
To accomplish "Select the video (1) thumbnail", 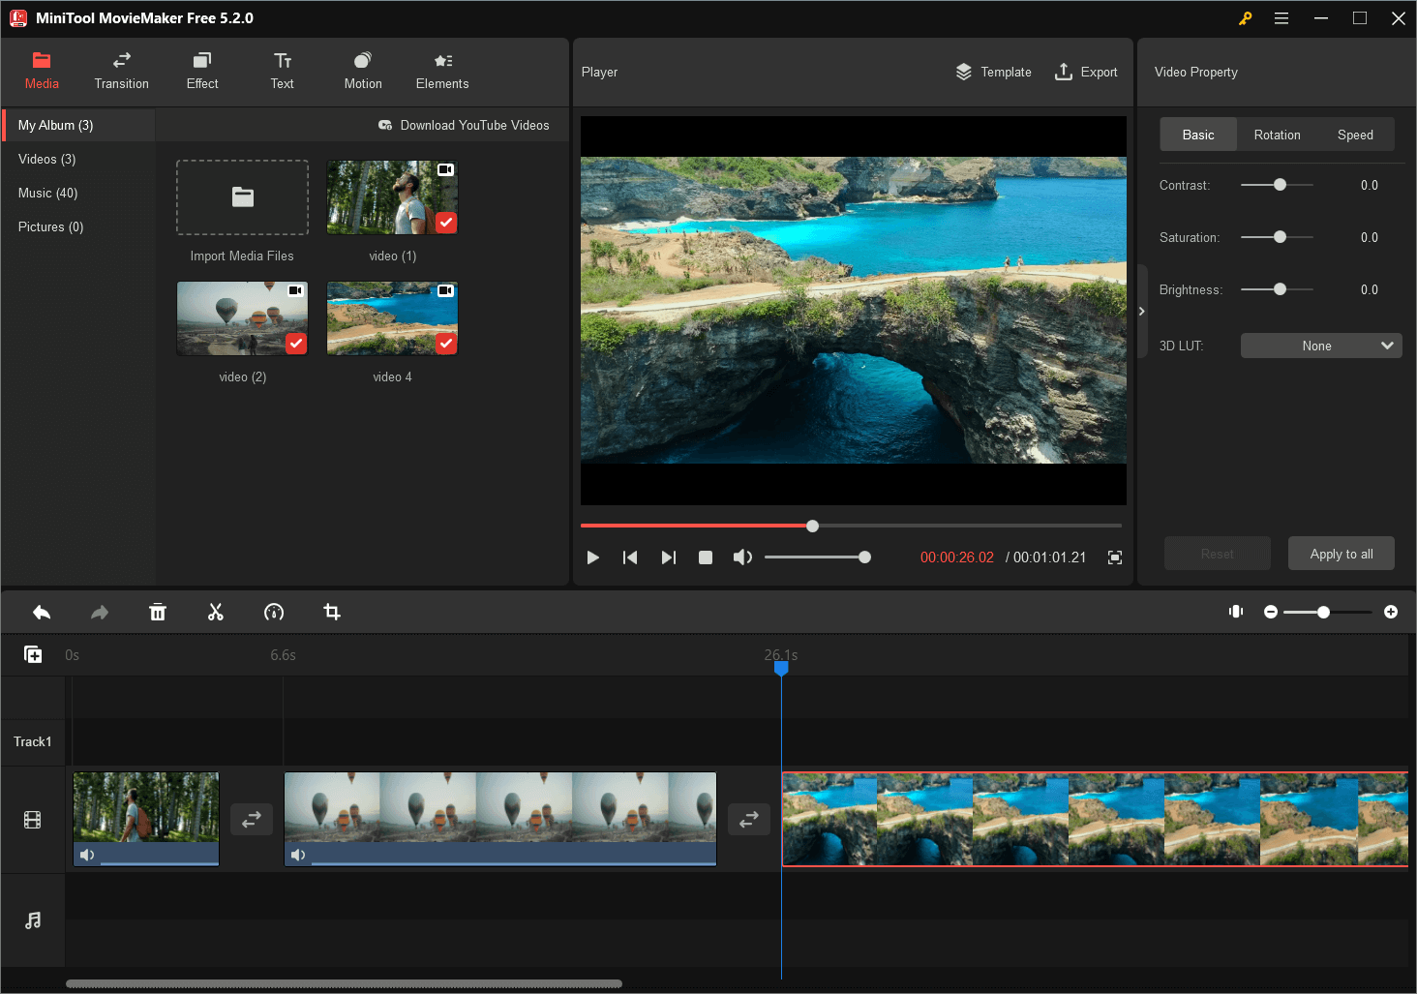I will [x=392, y=197].
